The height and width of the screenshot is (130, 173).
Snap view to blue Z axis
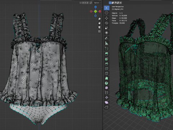point(96,7)
